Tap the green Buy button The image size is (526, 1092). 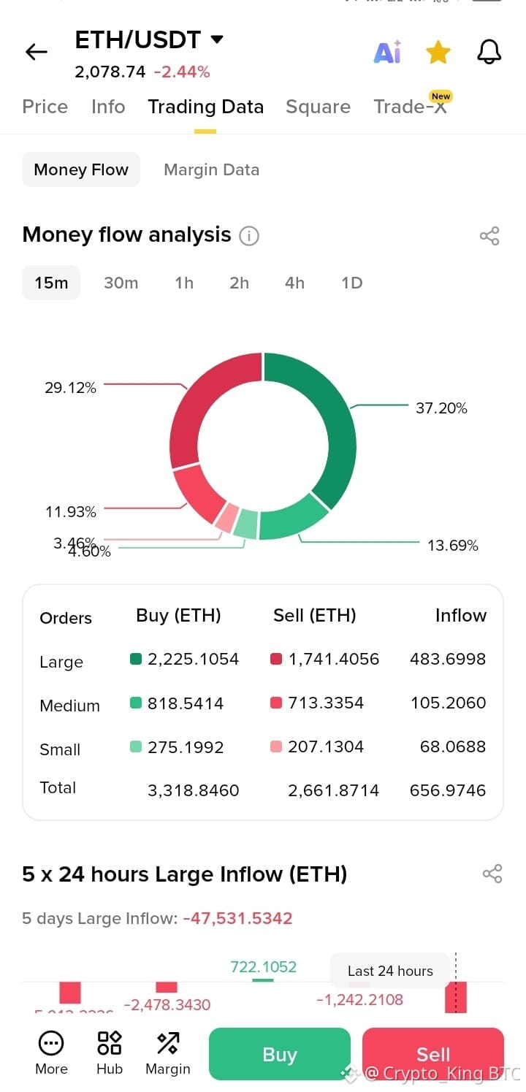(280, 1054)
